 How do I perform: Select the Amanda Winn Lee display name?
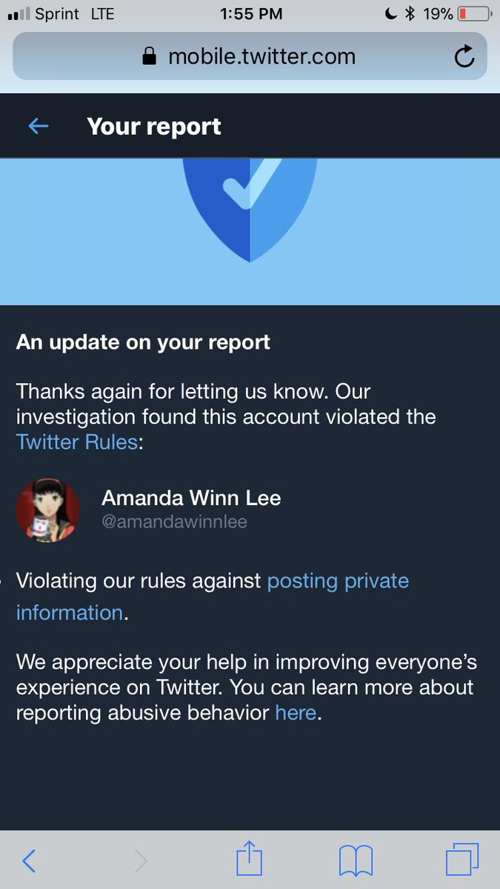click(x=191, y=497)
